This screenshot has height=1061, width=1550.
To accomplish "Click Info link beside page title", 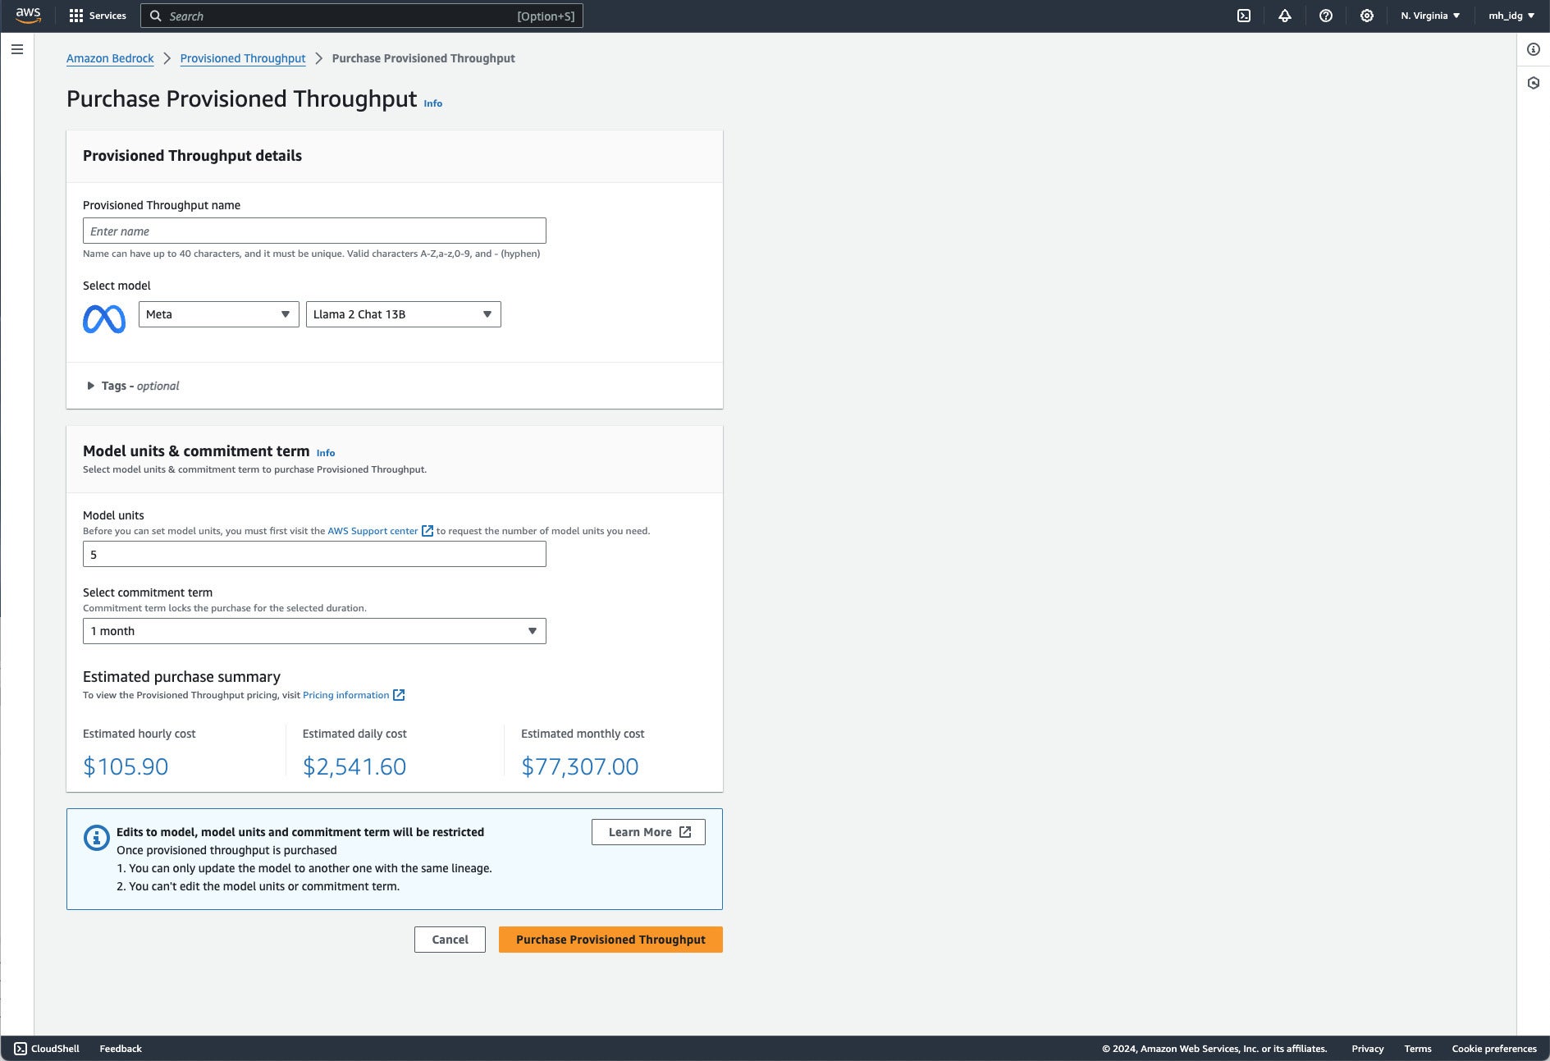I will pos(432,103).
